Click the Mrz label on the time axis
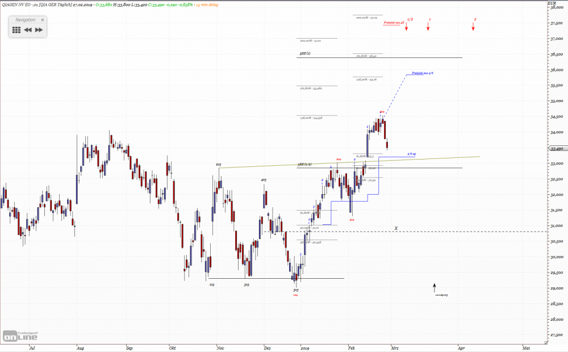Viewport: 568px width, 352px height. (x=395, y=348)
